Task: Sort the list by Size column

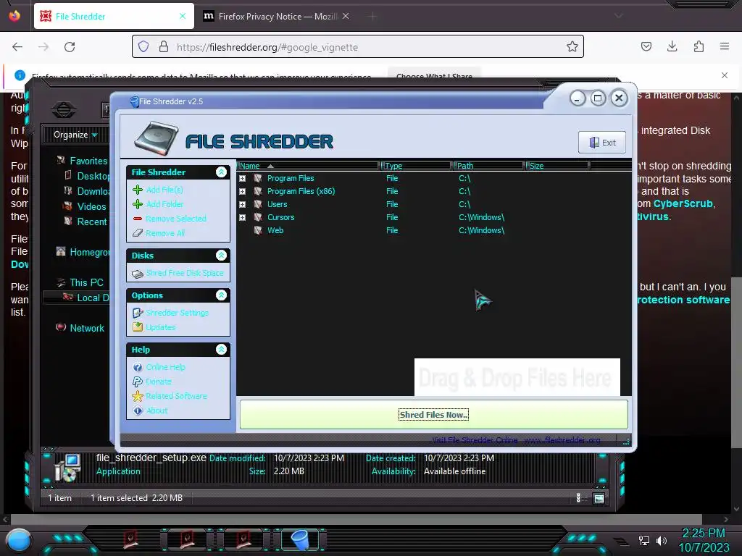Action: [558, 166]
